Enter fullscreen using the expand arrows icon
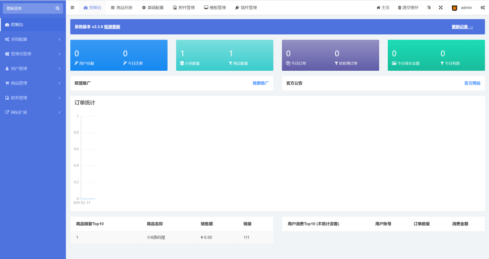The width and height of the screenshot is (489, 259). pos(441,8)
